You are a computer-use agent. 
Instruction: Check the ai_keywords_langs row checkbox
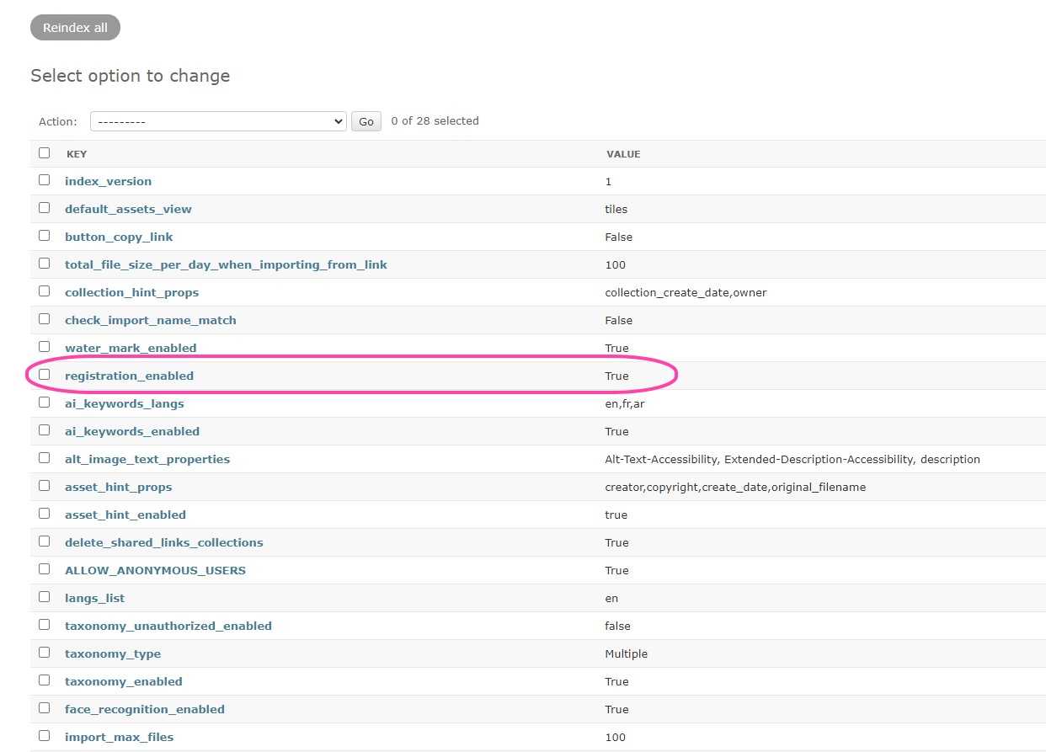(44, 403)
